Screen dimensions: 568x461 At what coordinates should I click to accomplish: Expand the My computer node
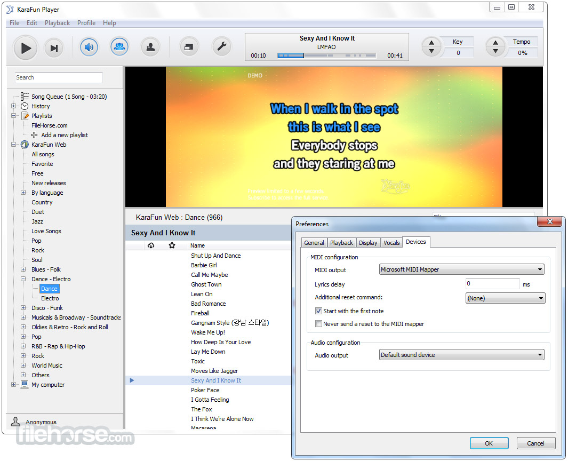click(x=14, y=385)
